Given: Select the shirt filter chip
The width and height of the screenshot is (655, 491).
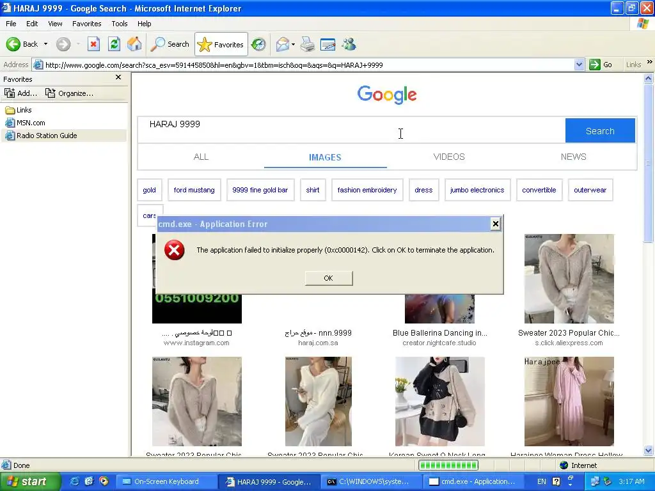Looking at the screenshot, I should tap(312, 190).
